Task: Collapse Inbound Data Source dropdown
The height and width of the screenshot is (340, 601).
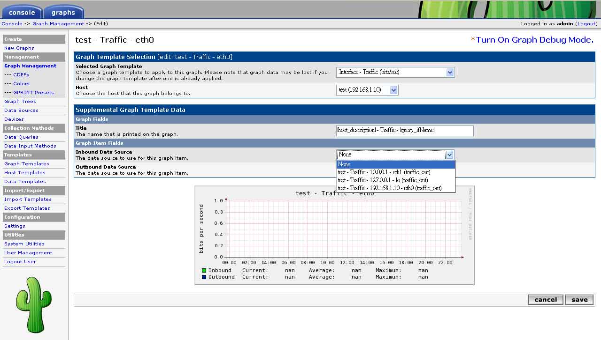Action: tap(395, 155)
